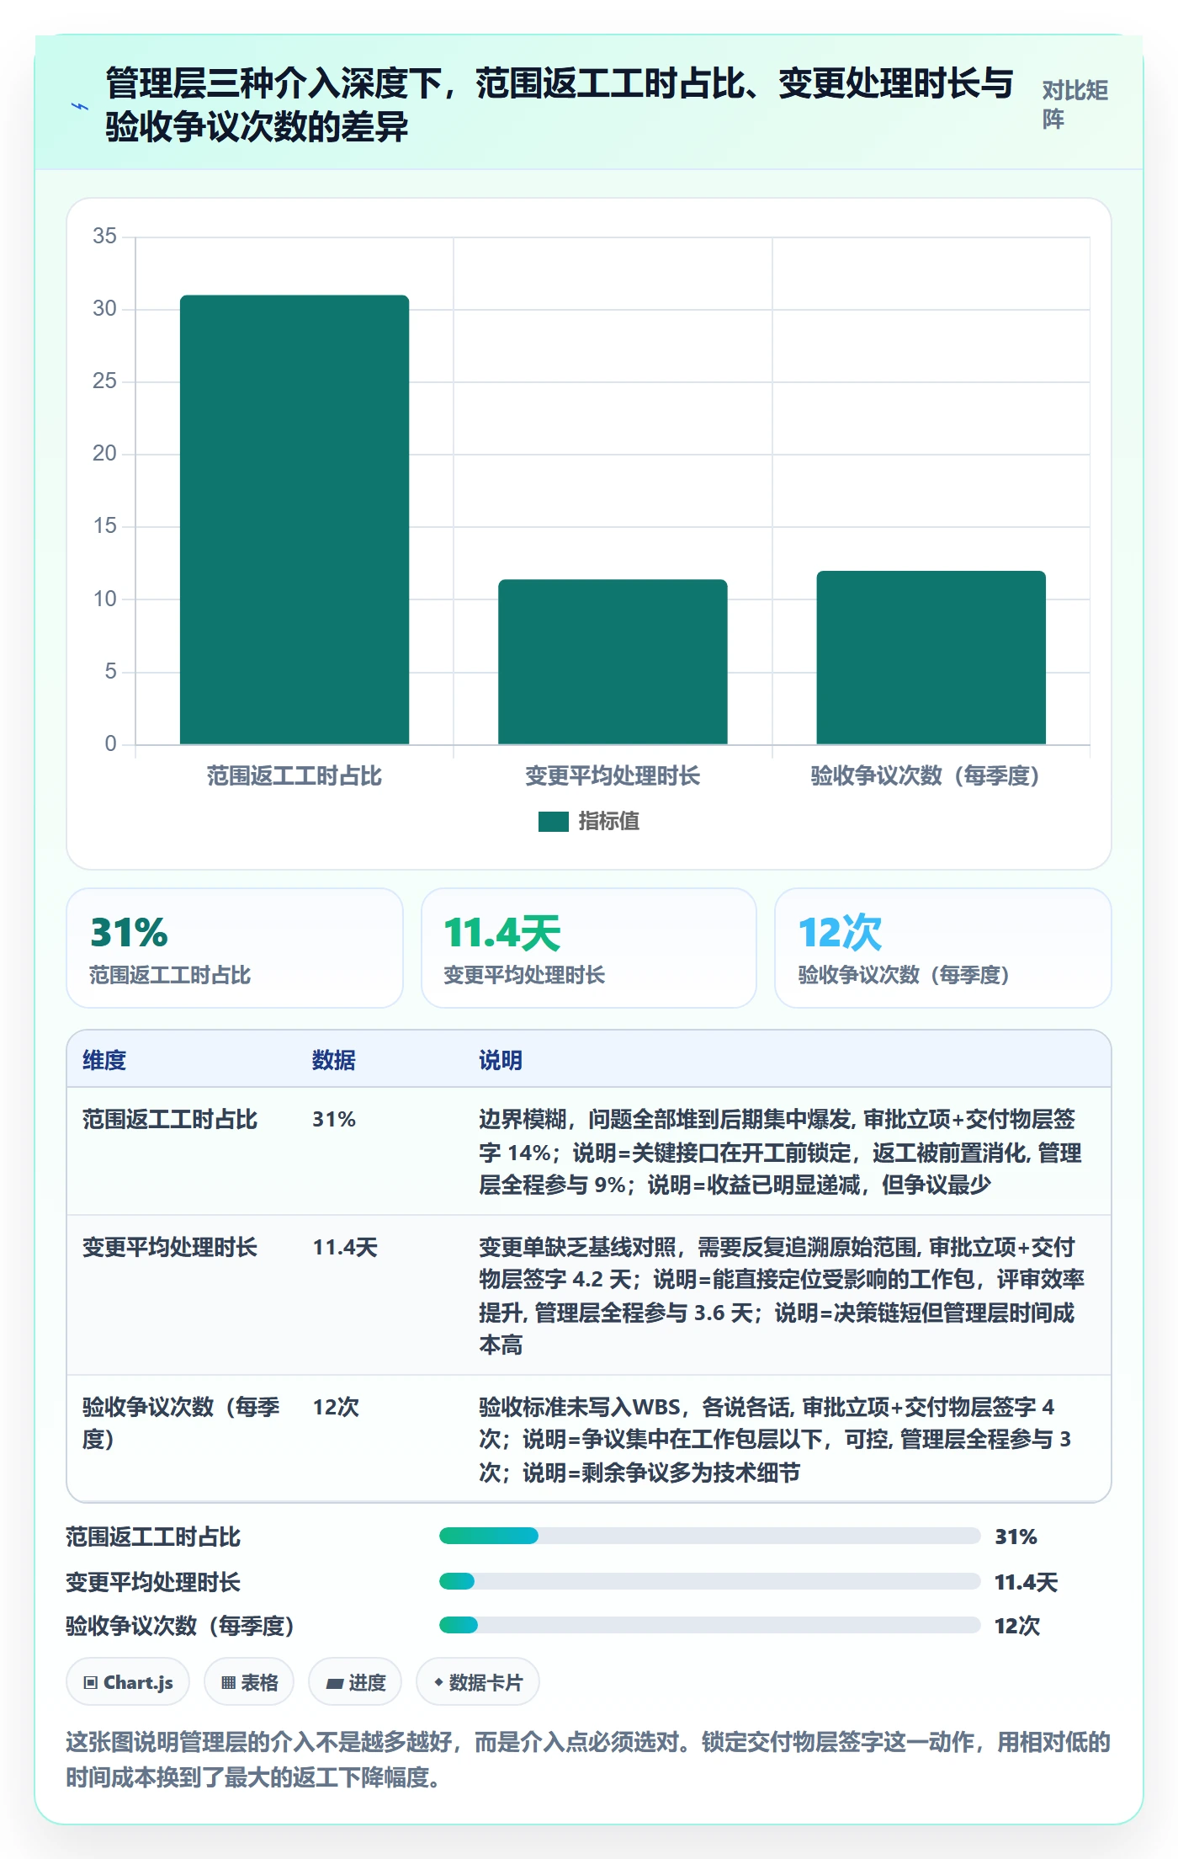Click the 维度 table column header
The width and height of the screenshot is (1178, 1859).
click(104, 1060)
